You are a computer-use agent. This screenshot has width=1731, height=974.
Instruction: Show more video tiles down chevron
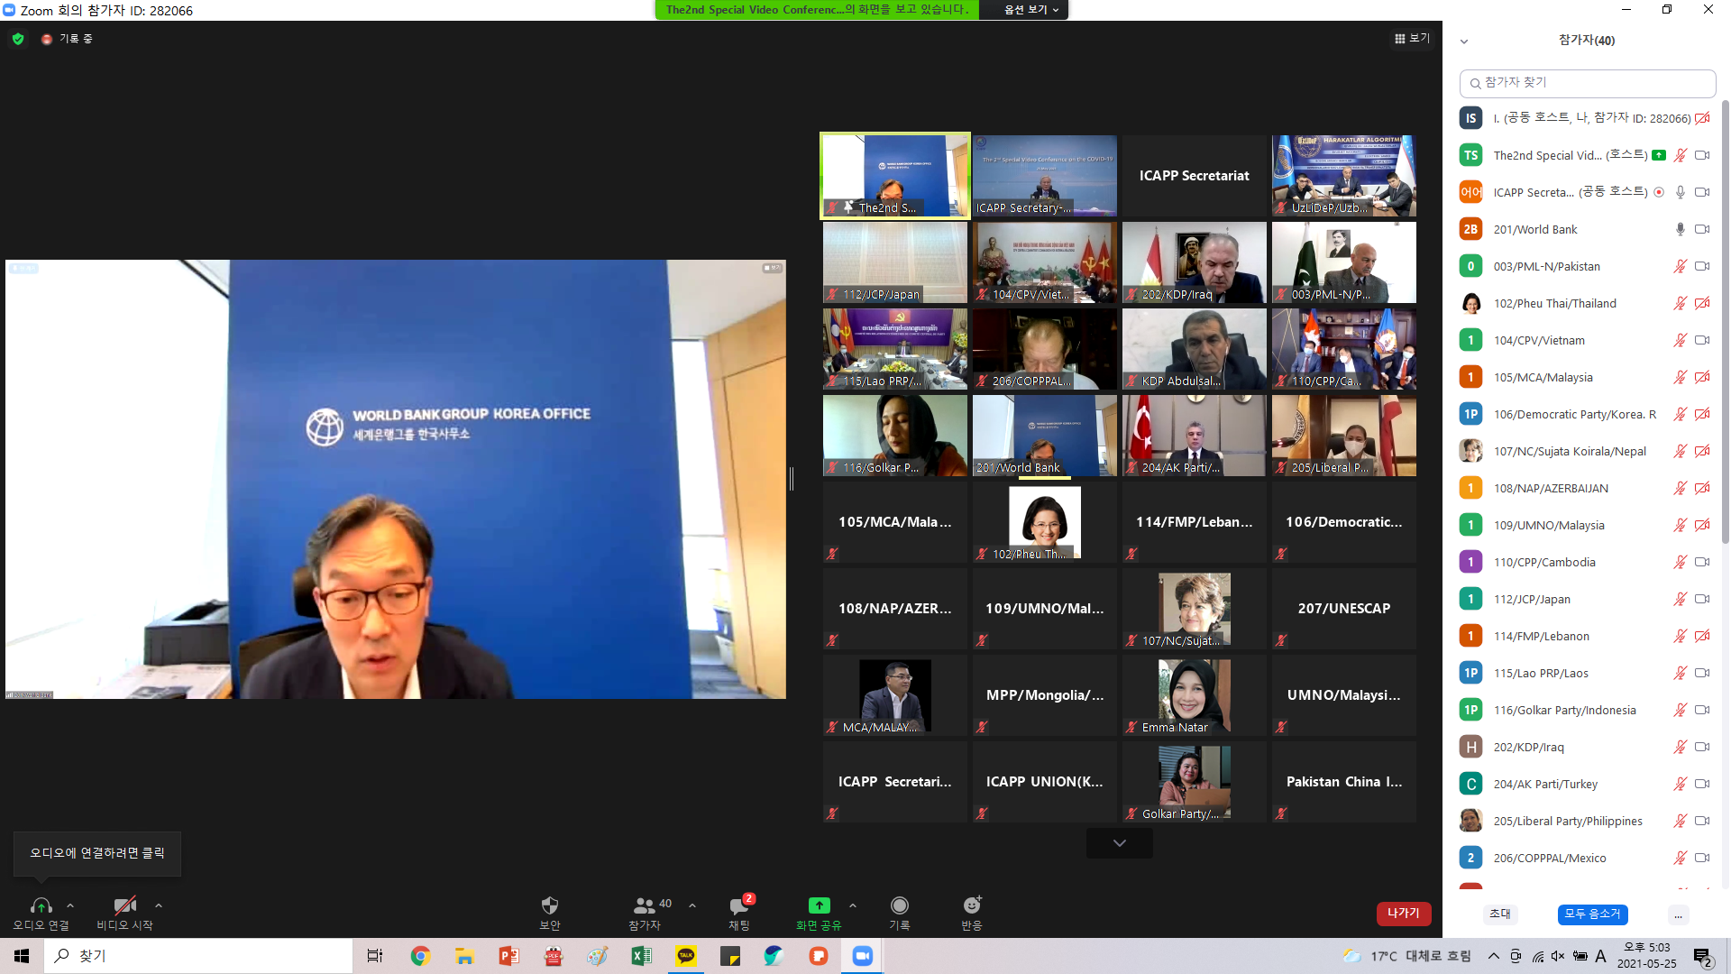pos(1120,843)
